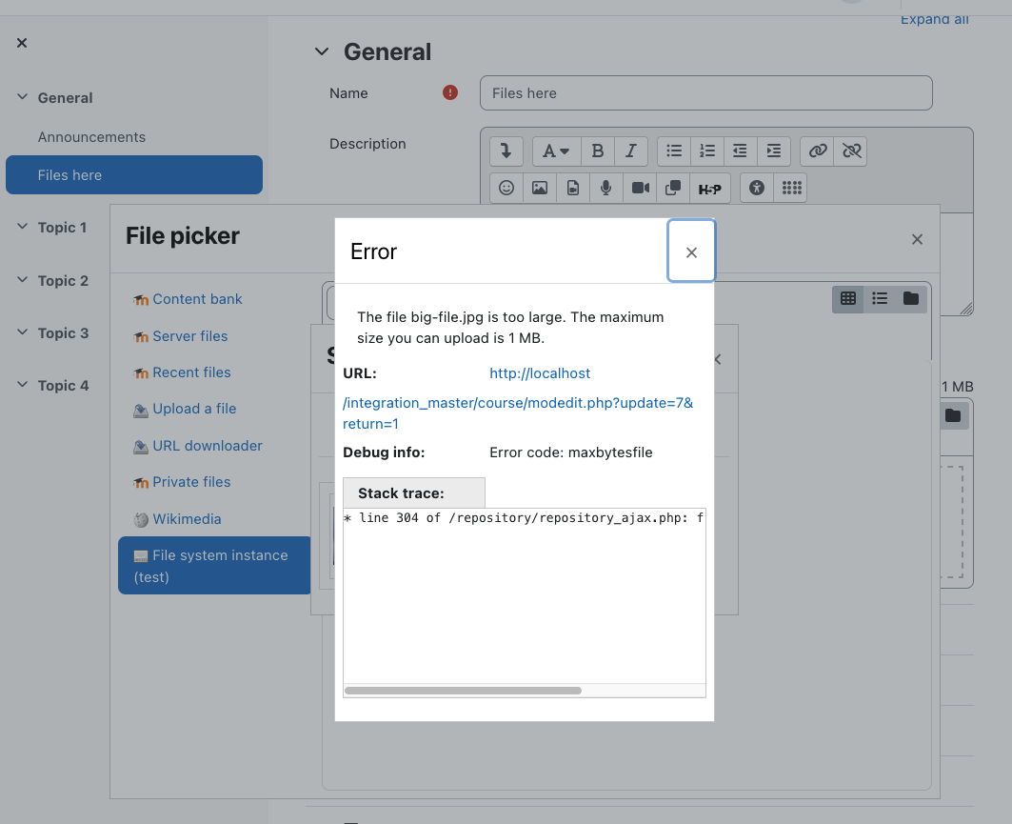
Task: Close the course index sidebar
Action: (22, 43)
